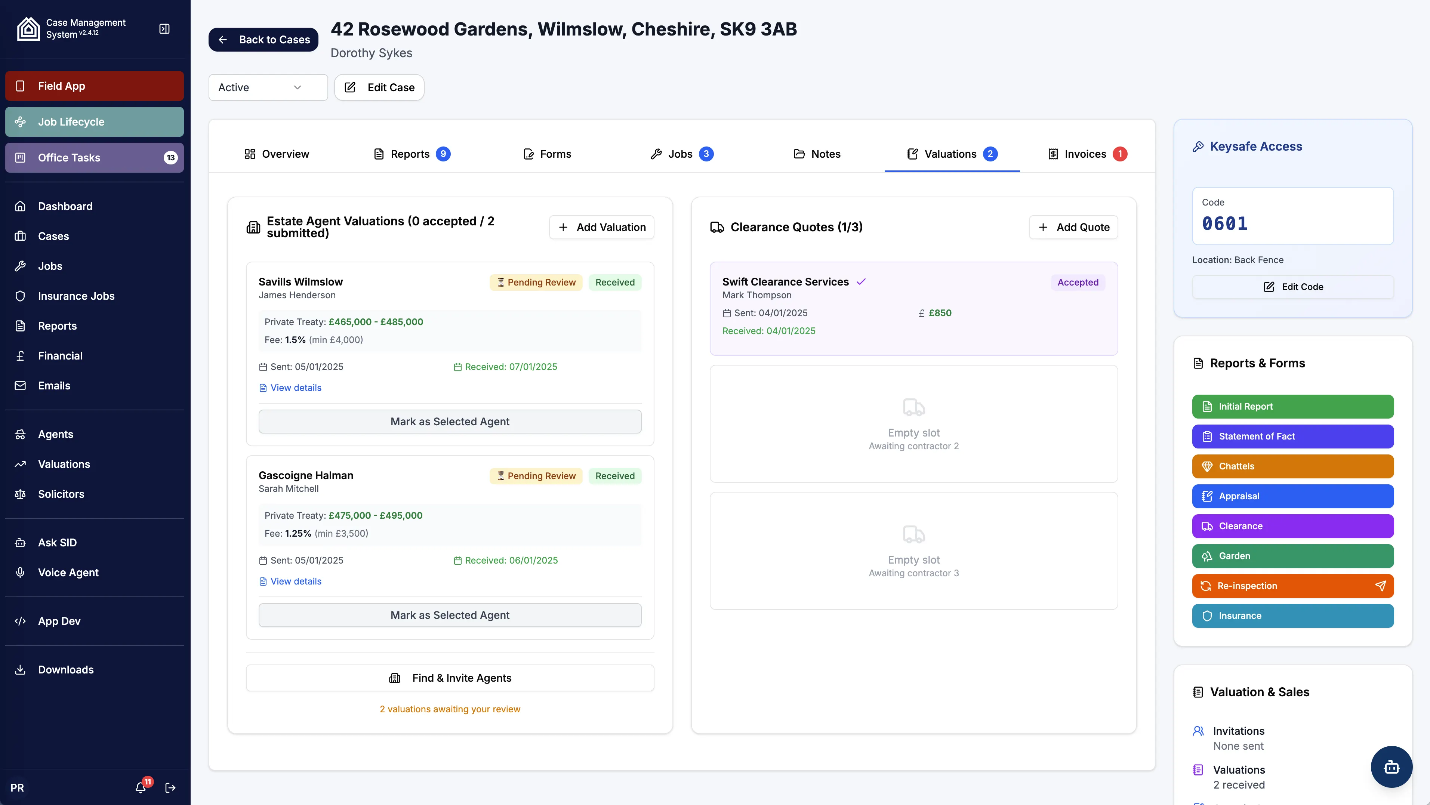The image size is (1430, 805).
Task: Mark Gascoigne Halman as Selected Agent
Action: coord(450,615)
